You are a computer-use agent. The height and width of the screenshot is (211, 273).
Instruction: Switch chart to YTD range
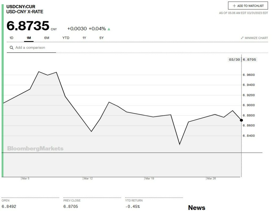pos(66,38)
